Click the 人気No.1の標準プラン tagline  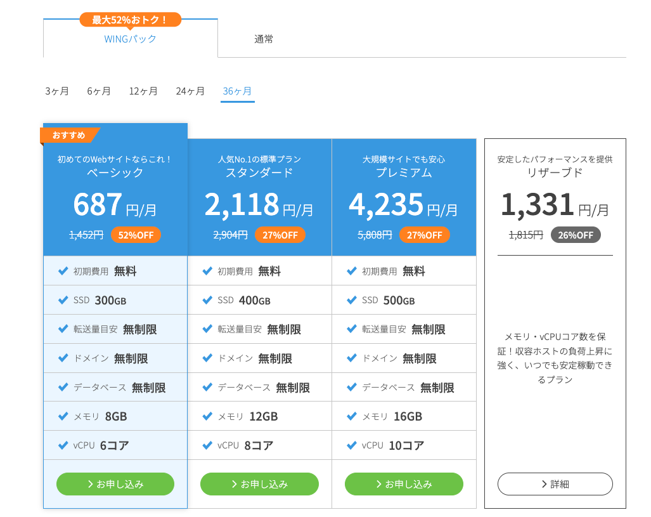click(x=259, y=159)
